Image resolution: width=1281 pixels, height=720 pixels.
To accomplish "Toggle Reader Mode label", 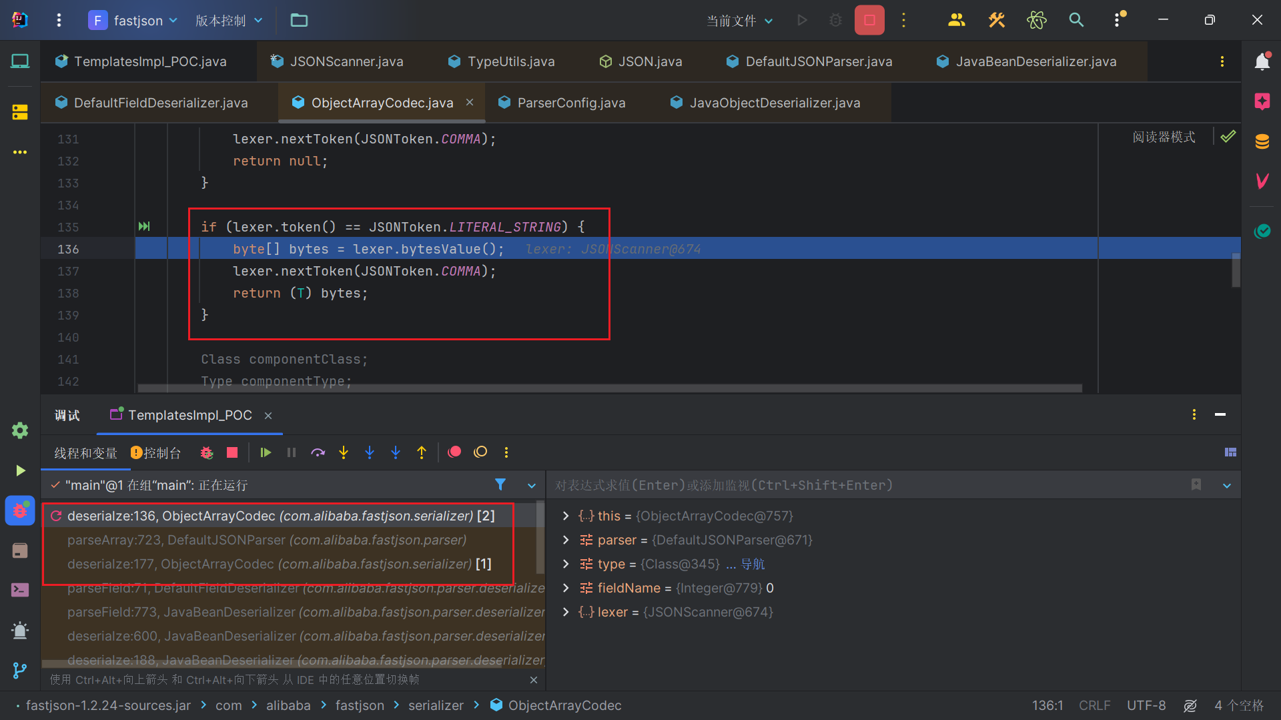I will click(x=1164, y=137).
